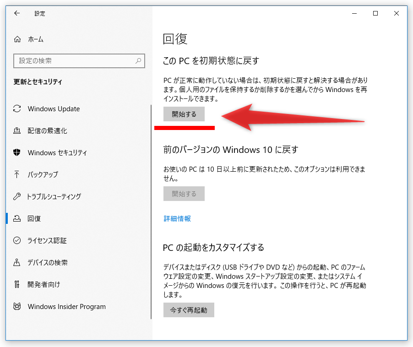This screenshot has height=347, width=413.
Task: Click the PC の起動をカスタマイズする heading
Action: tap(213, 248)
